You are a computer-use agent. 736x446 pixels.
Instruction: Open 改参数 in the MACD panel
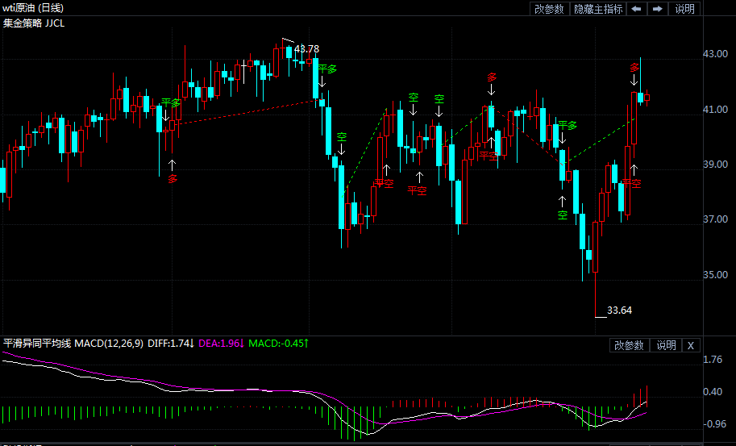(630, 345)
